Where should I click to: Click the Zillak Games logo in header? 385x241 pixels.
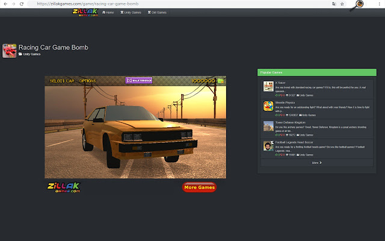tap(85, 13)
